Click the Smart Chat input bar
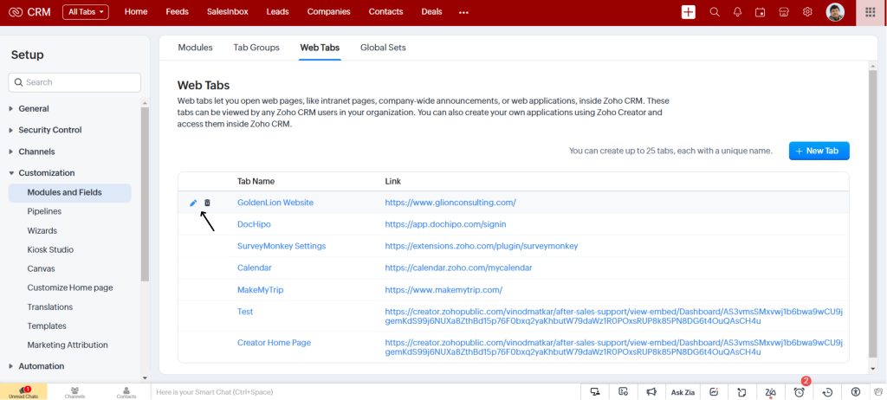 point(366,391)
